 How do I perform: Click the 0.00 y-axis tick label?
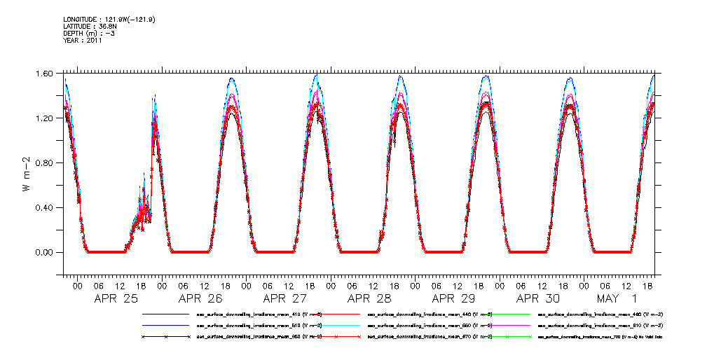[45, 252]
